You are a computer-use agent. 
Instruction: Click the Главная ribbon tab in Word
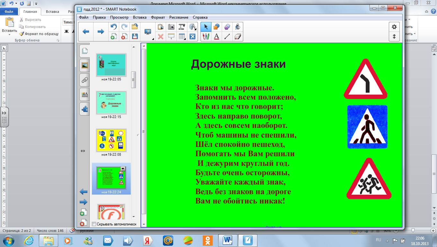pos(30,12)
